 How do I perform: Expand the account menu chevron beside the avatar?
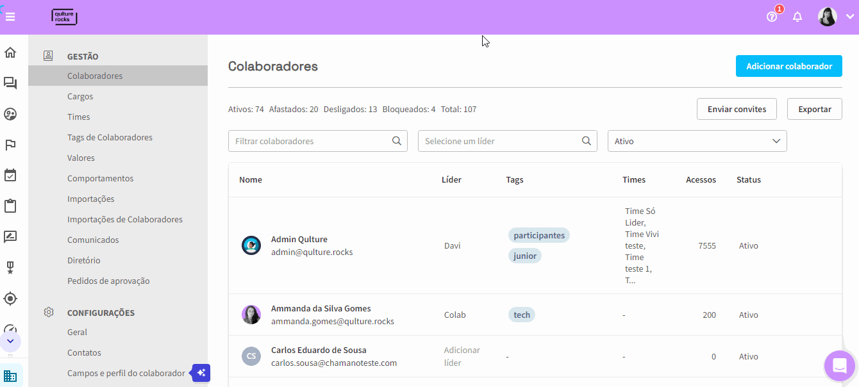click(x=850, y=17)
